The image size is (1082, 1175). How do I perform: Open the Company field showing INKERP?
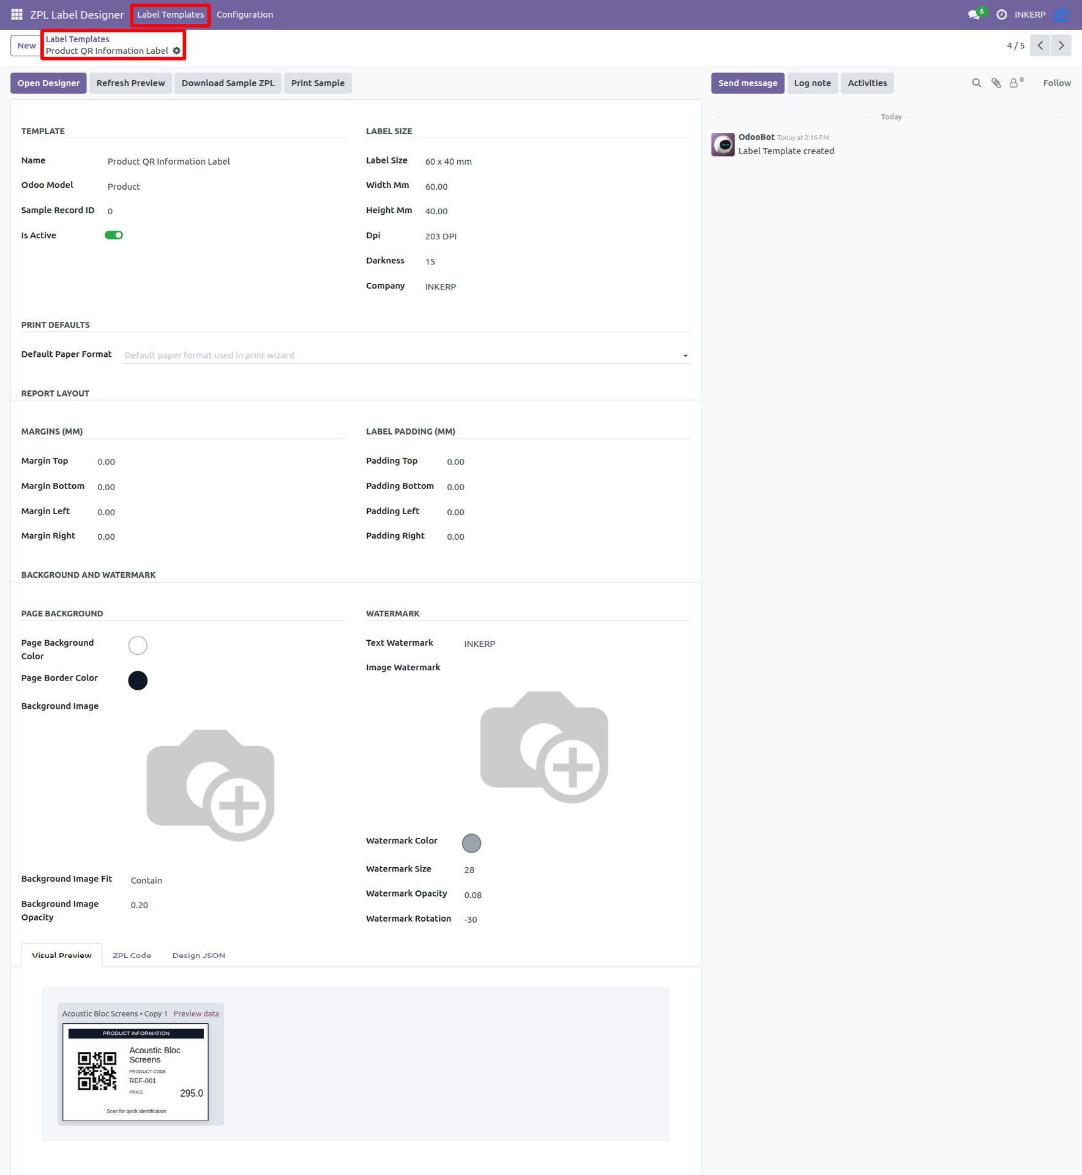tap(441, 286)
